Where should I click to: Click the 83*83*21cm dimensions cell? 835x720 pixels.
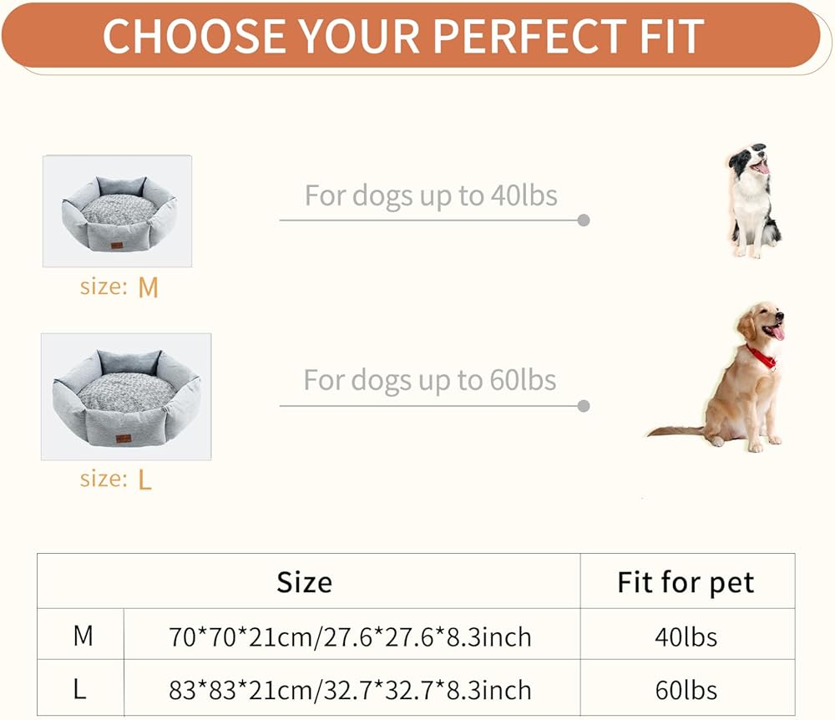coord(350,690)
